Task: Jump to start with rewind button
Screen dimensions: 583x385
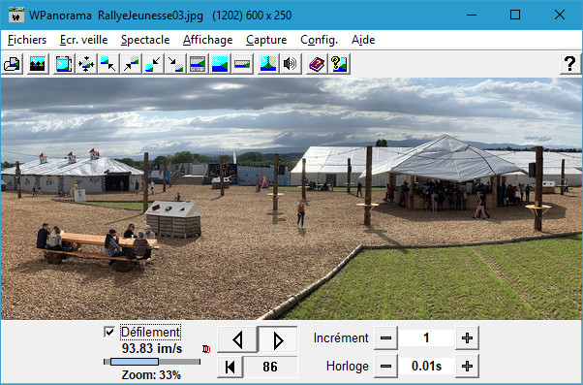Action: pos(230,367)
